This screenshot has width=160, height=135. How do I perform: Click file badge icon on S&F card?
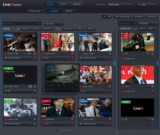click(x=30, y=86)
